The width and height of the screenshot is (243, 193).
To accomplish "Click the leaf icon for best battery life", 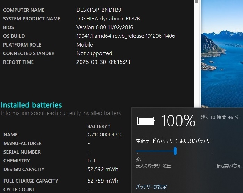I will point(139,159).
